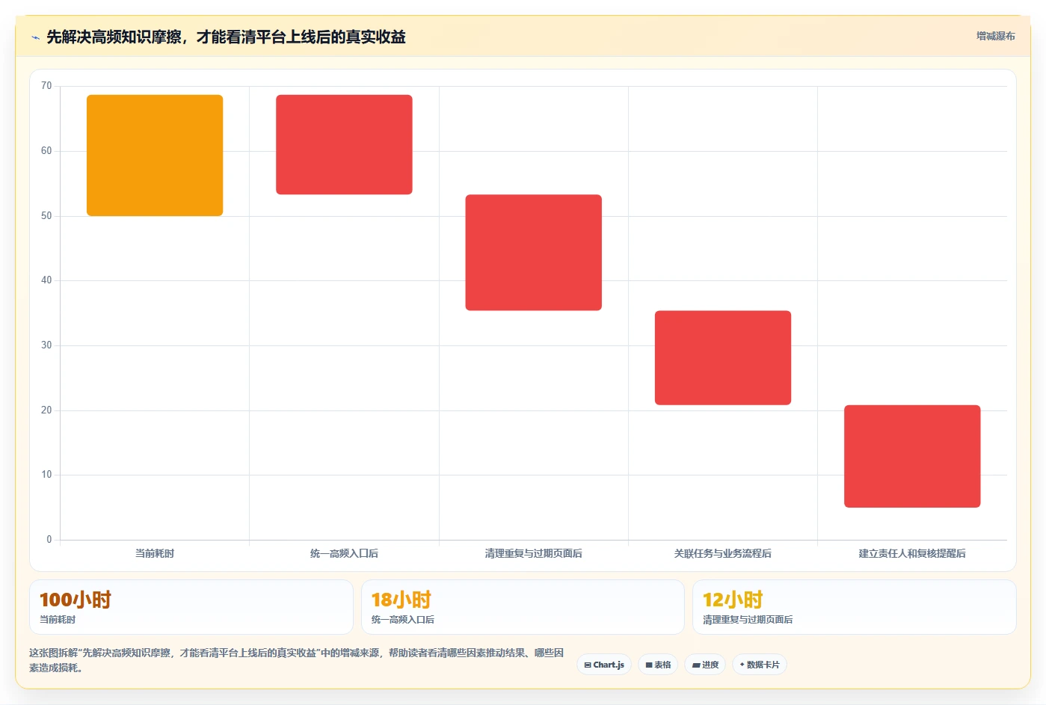The height and width of the screenshot is (705, 1046).
Task: Click the 增减瀑布 label in header
Action: (995, 36)
